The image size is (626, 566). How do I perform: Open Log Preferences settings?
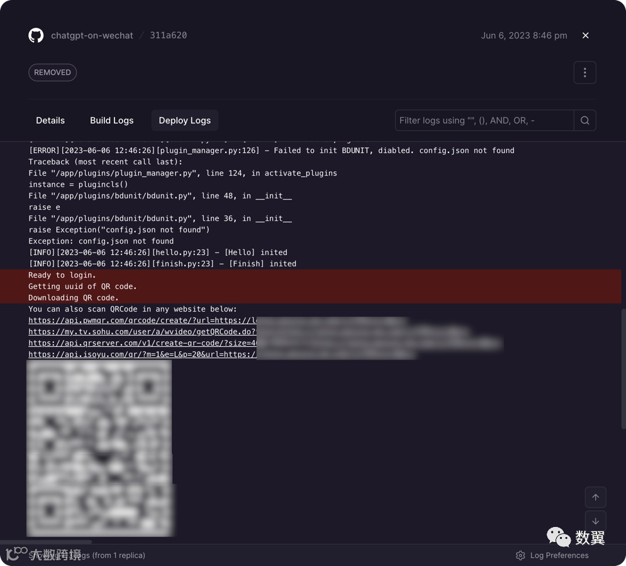tap(552, 555)
